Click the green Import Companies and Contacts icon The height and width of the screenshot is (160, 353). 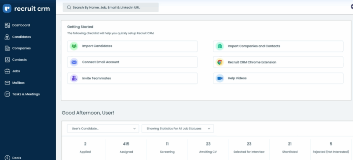[220, 46]
